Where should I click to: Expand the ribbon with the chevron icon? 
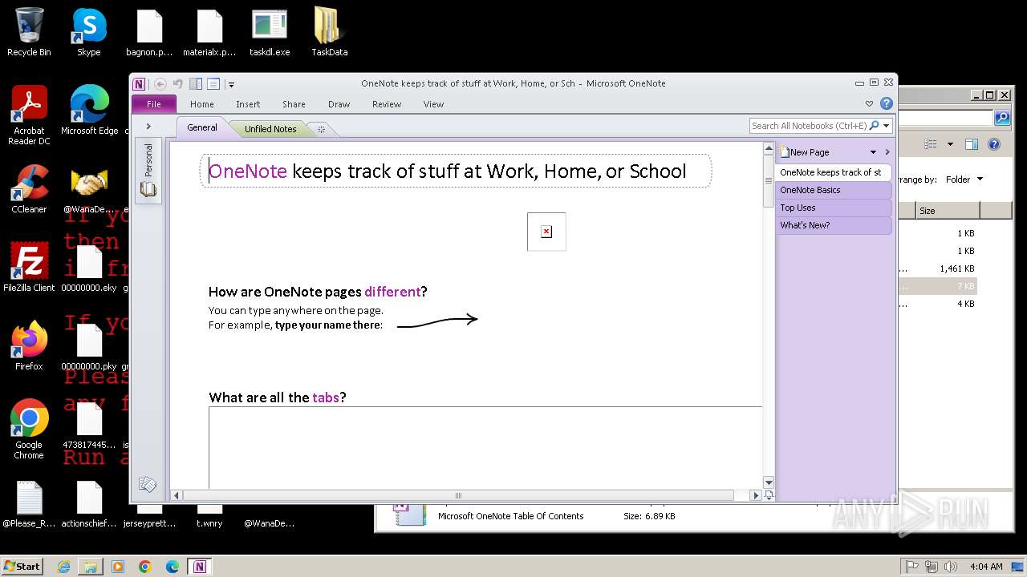(x=869, y=104)
